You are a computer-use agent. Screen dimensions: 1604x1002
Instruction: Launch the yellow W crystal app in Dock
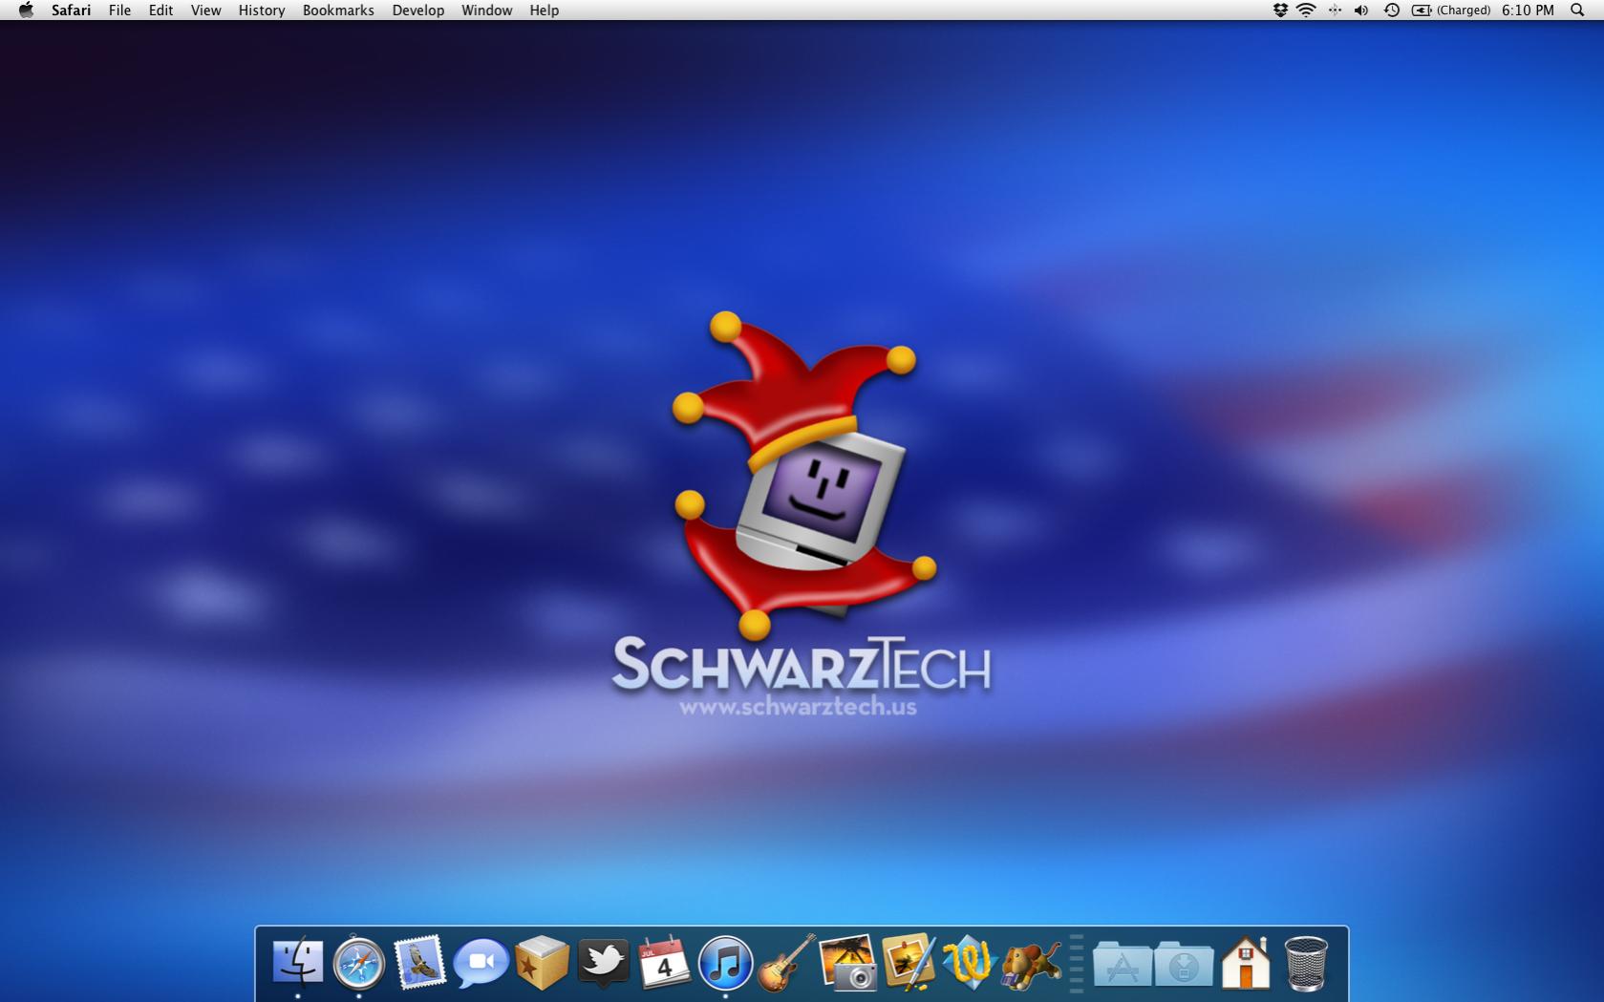(970, 963)
